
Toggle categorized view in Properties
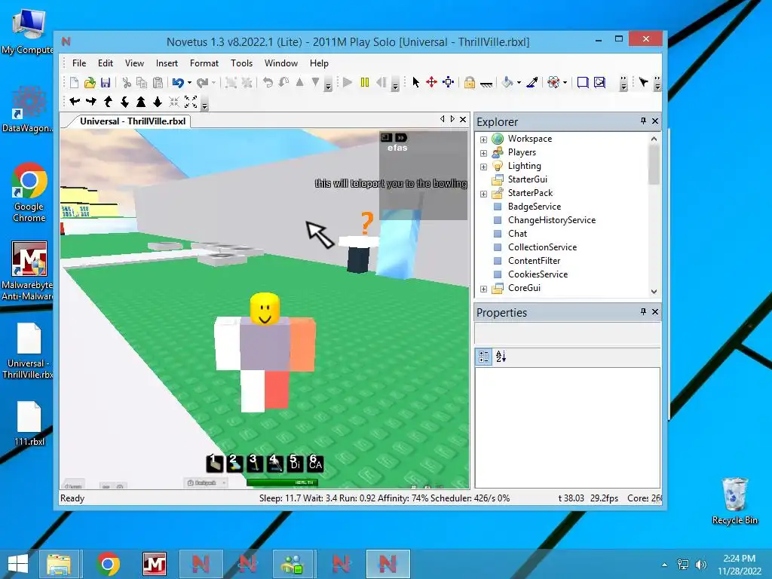484,357
